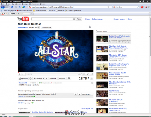Flag the video with the flag icon
151x117 pixels.
(x=69, y=79)
